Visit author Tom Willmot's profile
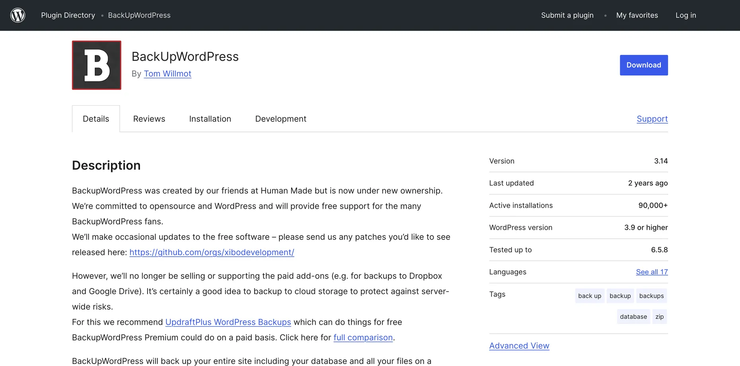 pos(167,74)
